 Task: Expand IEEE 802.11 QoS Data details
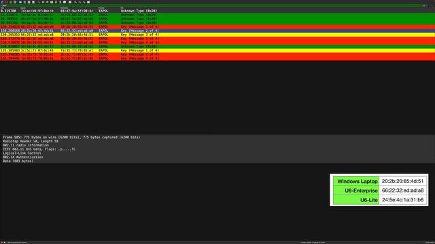pyautogui.click(x=217, y=149)
